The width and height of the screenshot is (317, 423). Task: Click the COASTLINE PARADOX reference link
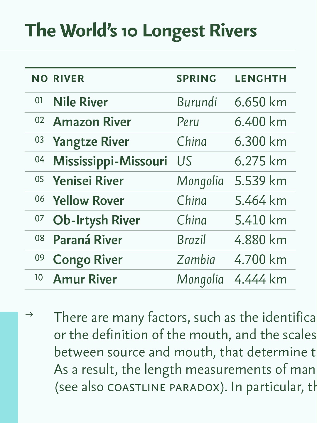(x=164, y=387)
